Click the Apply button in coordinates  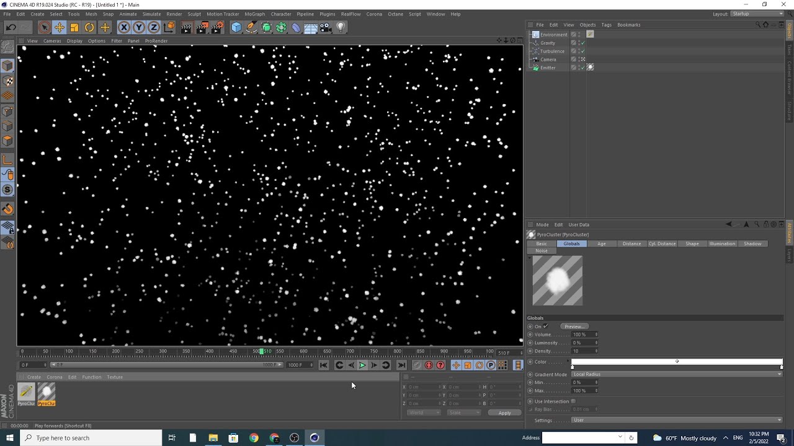[505, 413]
